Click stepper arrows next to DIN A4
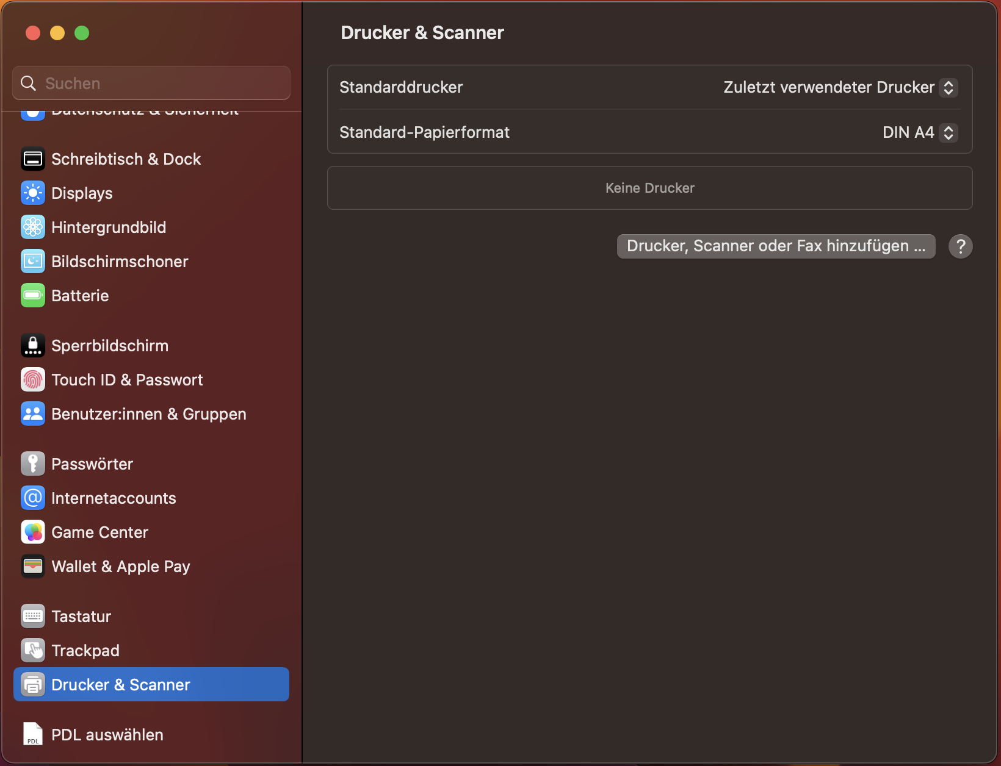The width and height of the screenshot is (1001, 766). click(x=949, y=132)
